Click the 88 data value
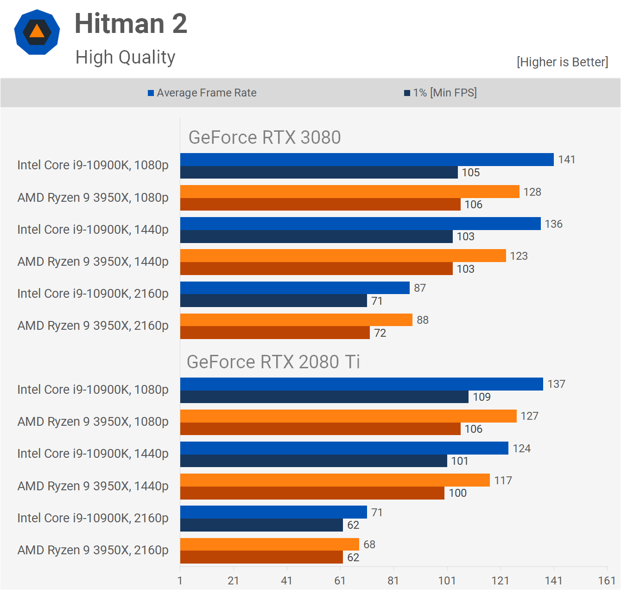Image resolution: width=621 pixels, height=590 pixels. 423,320
